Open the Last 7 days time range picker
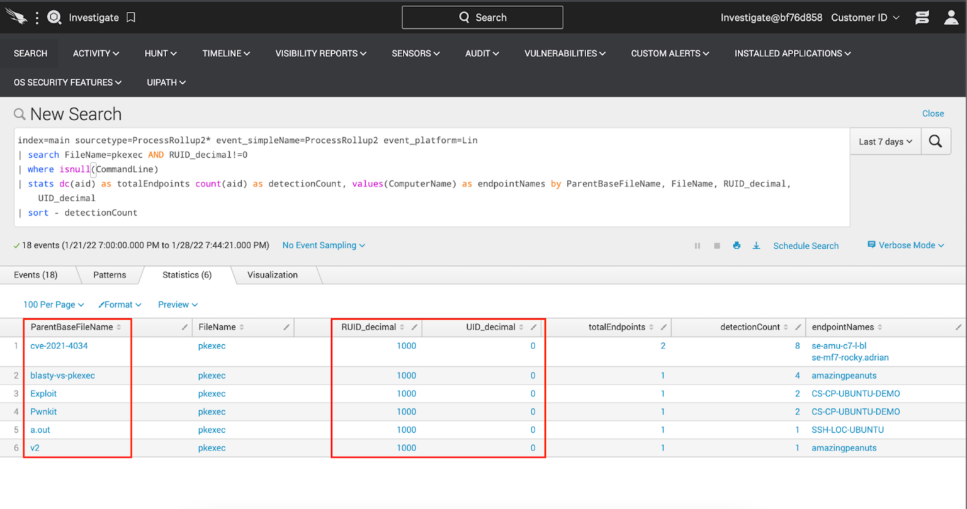The image size is (967, 509). 885,141
